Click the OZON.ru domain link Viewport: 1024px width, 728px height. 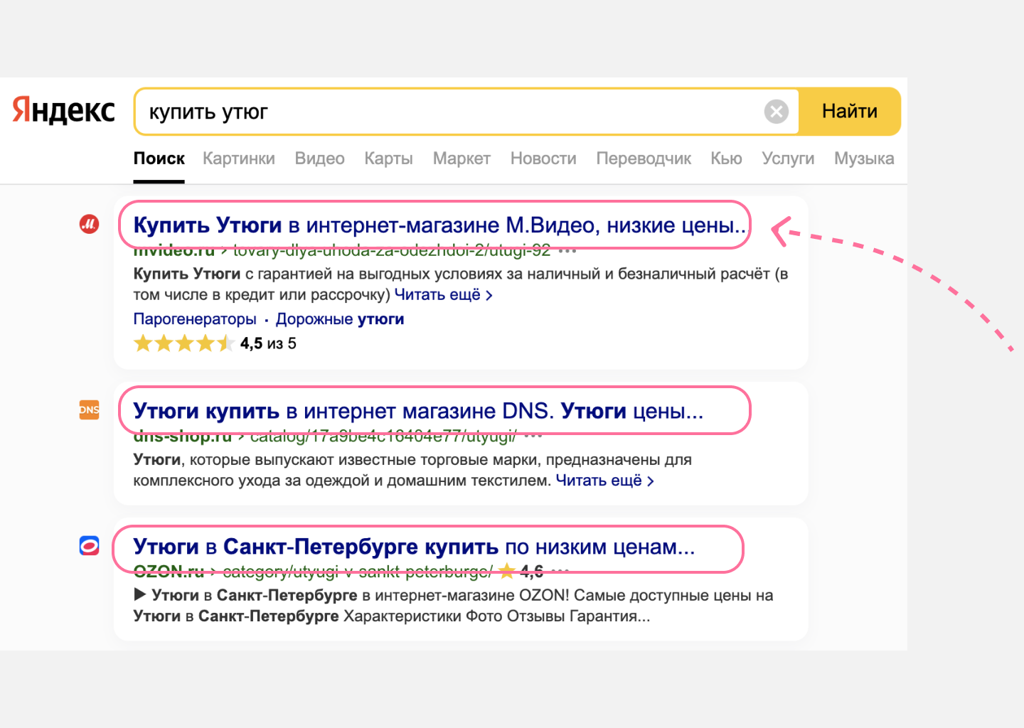(169, 571)
